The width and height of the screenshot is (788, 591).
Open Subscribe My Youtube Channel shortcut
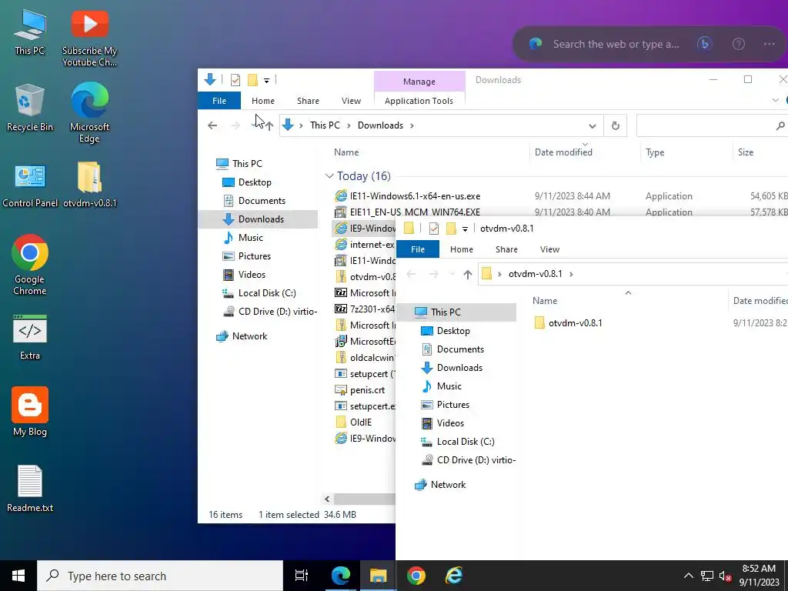click(x=89, y=38)
